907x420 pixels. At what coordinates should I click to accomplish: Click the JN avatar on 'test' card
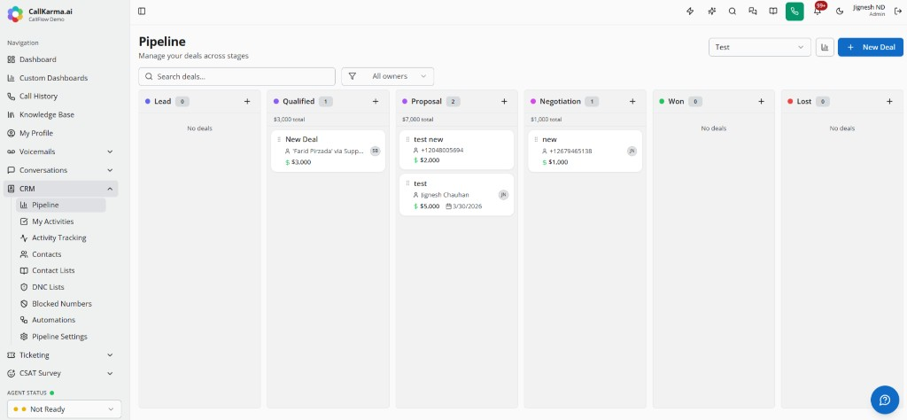click(503, 195)
